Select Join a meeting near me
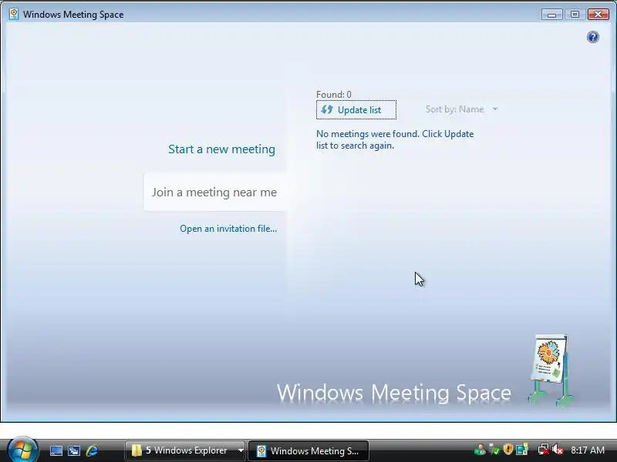The width and height of the screenshot is (617, 462). pos(214,192)
